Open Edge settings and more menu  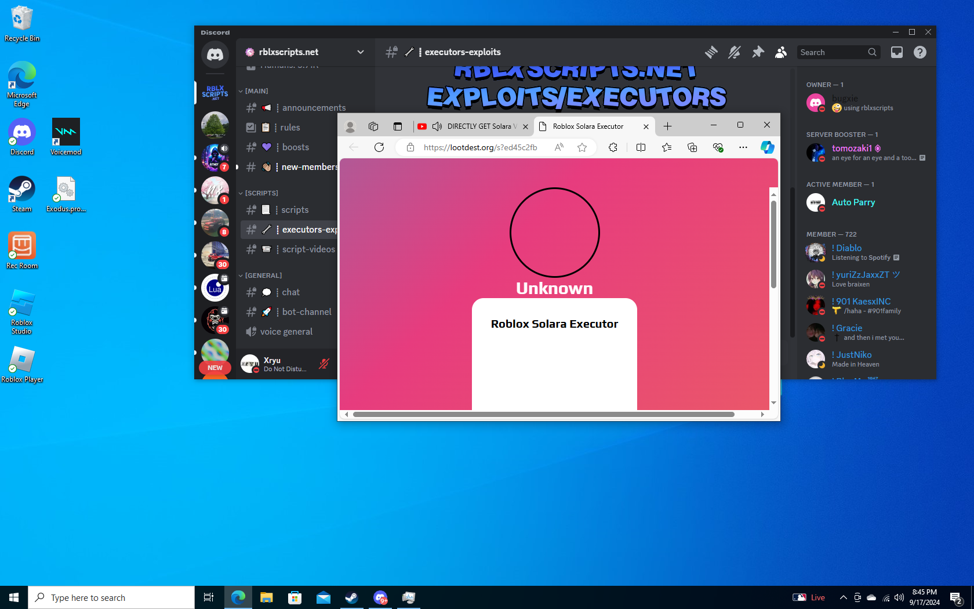point(743,147)
